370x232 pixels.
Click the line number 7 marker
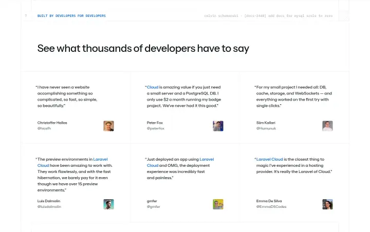26,16
